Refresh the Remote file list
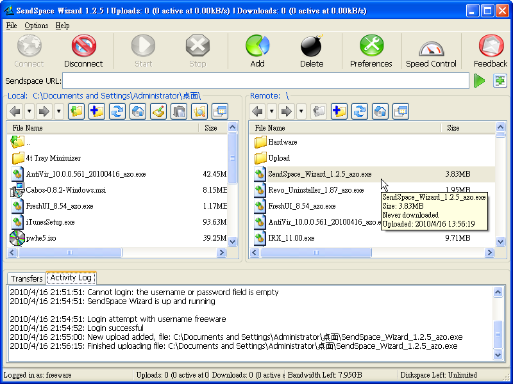This screenshot has width=513, height=384. coord(360,111)
